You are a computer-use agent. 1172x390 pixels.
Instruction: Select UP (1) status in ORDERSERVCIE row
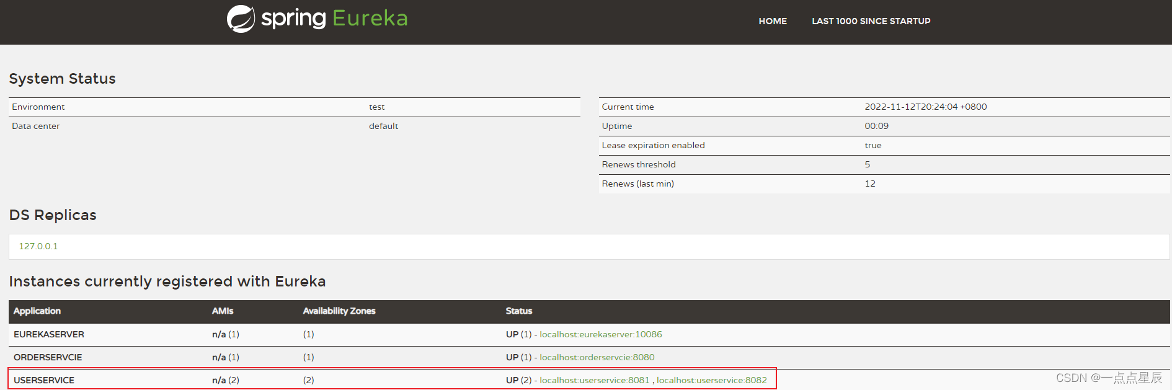pos(519,357)
